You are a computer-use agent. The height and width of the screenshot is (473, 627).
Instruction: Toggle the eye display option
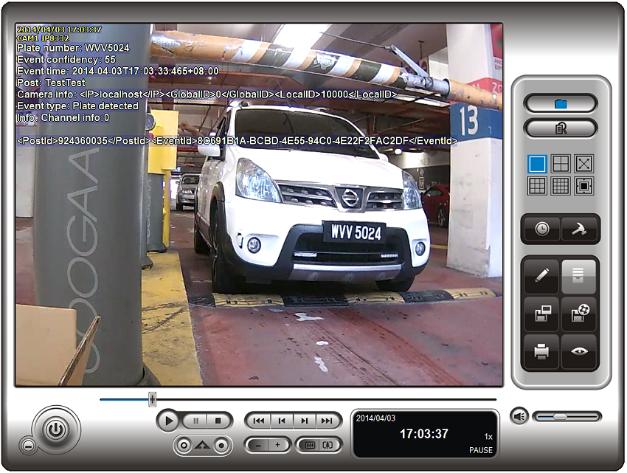[579, 351]
